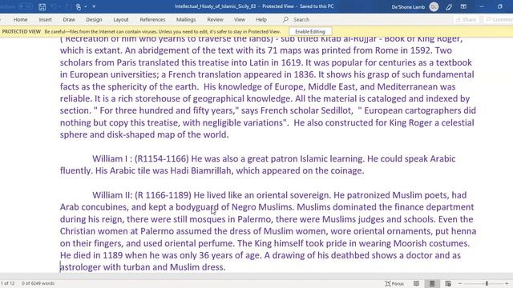
Task: Click the PROTECTED VIEW label
Action: [x=22, y=32]
